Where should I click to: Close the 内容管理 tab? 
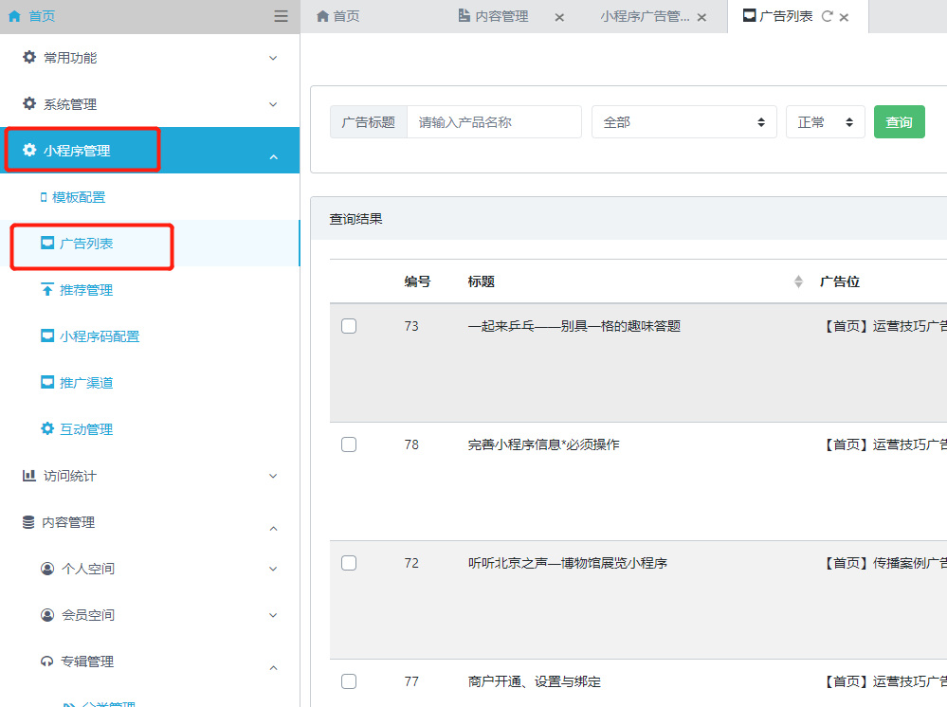(x=559, y=17)
